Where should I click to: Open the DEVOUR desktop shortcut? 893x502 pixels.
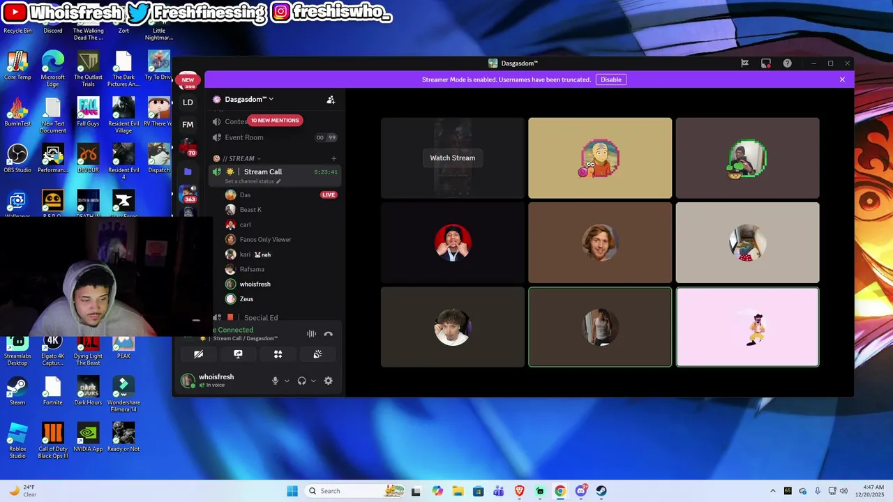point(88,158)
